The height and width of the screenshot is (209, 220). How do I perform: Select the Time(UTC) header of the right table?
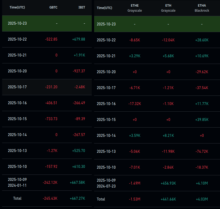(x=104, y=7)
